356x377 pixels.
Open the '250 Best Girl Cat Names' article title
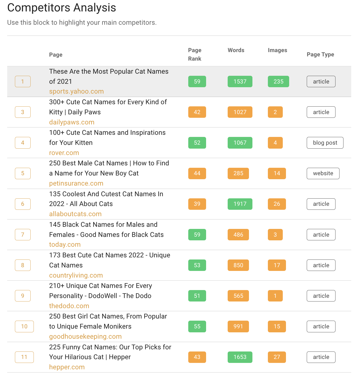[x=108, y=321]
